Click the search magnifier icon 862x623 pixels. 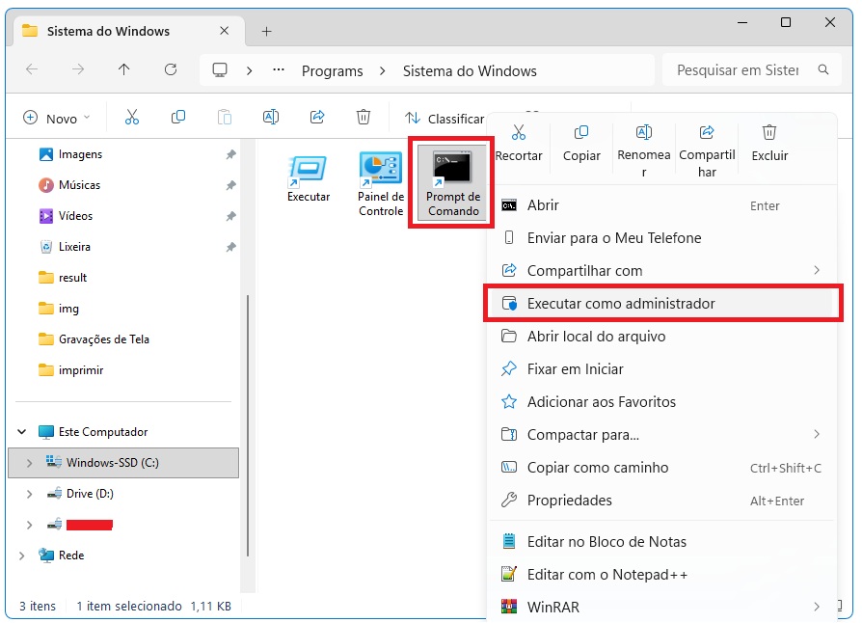823,69
